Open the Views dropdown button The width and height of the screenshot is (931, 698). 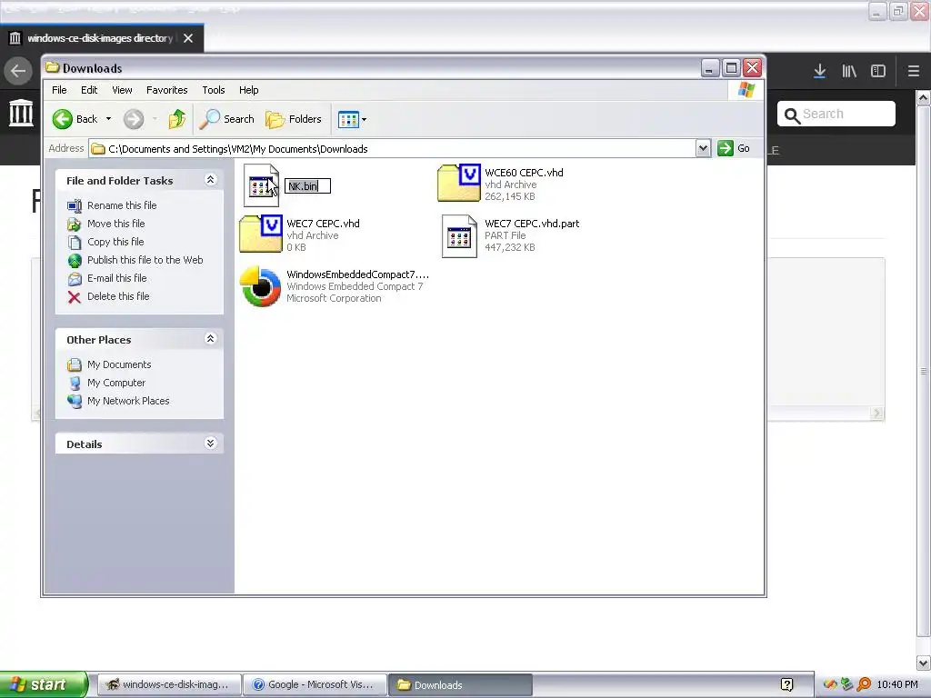click(x=352, y=119)
